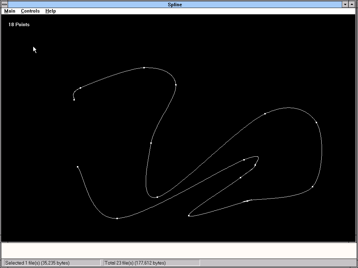
Task: Open the Spline window's system control menu
Action: pos(5,5)
